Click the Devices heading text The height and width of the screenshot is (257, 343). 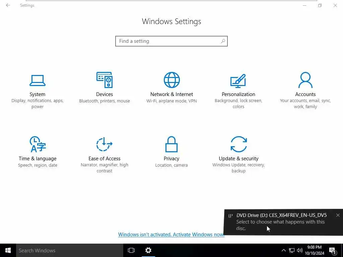click(105, 94)
